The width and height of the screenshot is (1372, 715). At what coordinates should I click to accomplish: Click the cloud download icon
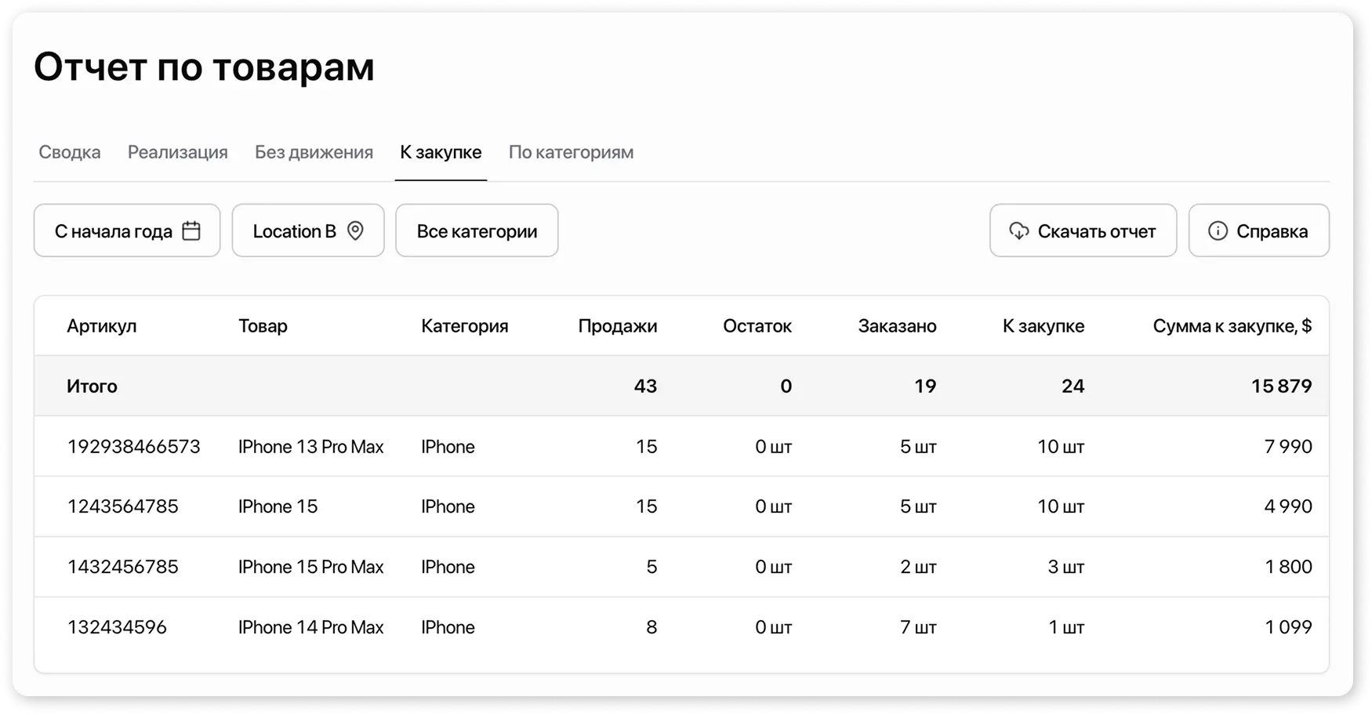click(x=1018, y=230)
